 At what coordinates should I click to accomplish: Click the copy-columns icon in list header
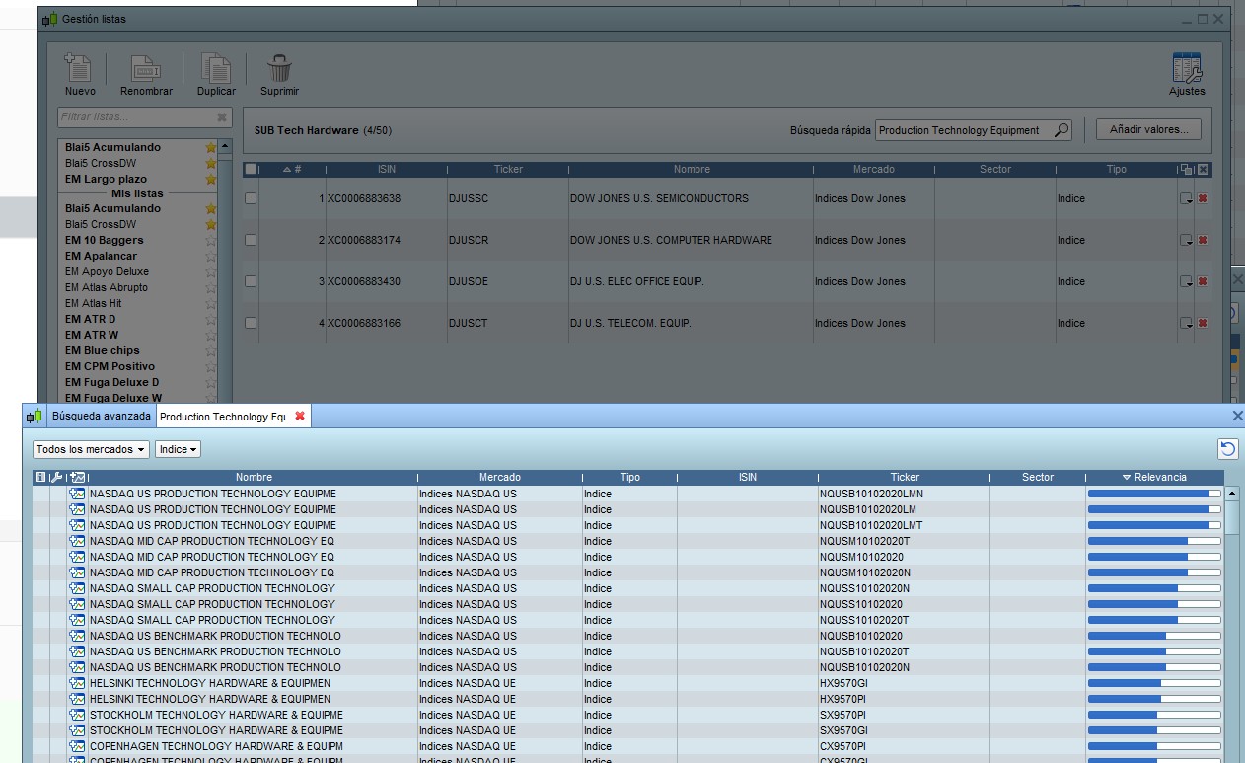[1186, 170]
